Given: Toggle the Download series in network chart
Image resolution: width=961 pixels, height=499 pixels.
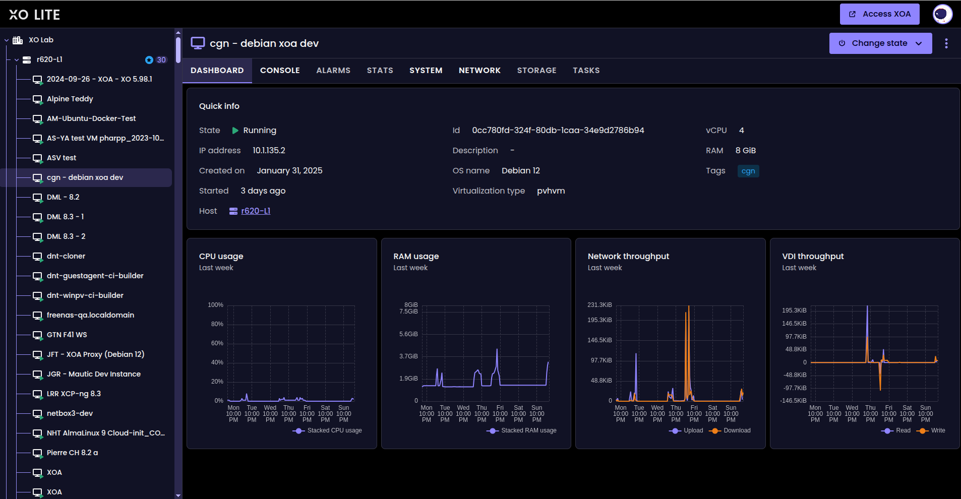Looking at the screenshot, I should tap(730, 430).
